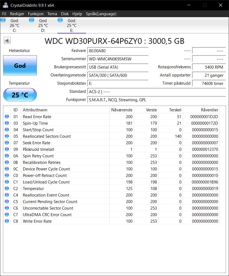This screenshot has width=229, height=276.
Task: Select disk E: tab showing 25 °C
Action: tap(72, 25)
